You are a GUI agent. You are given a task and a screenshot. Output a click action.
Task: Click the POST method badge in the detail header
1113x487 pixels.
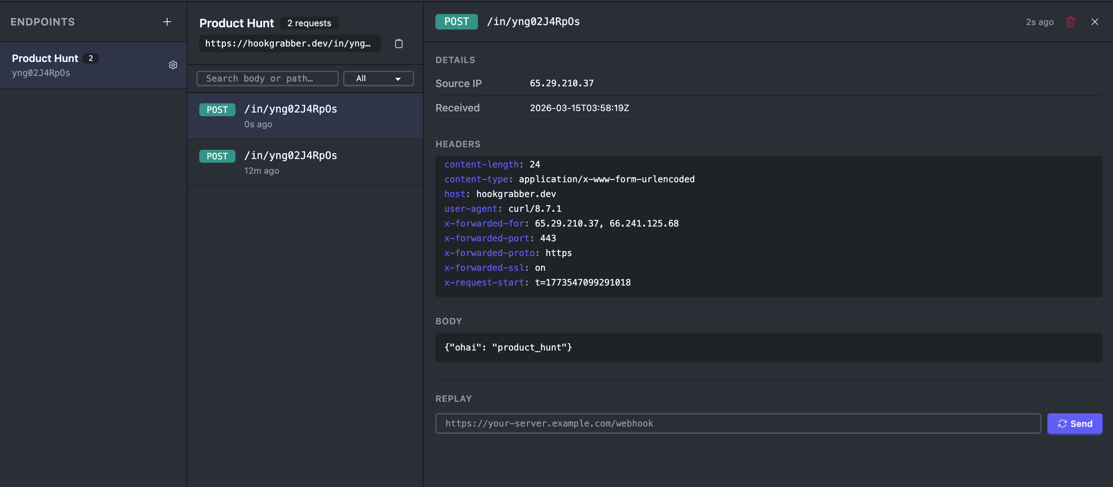456,21
